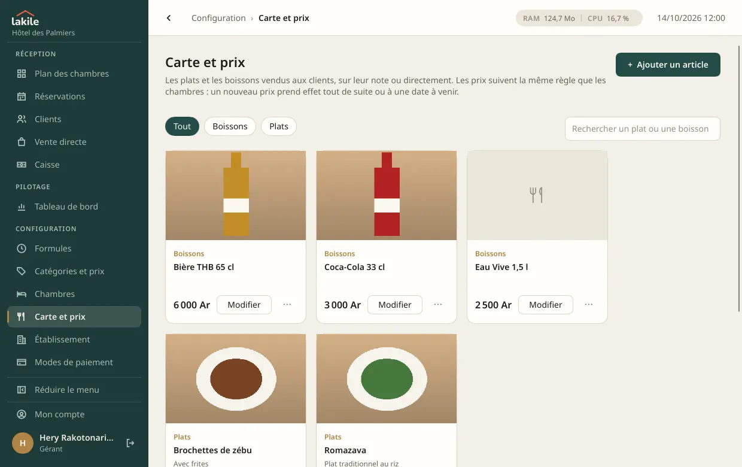Viewport: 742px width, 467px height.
Task: Collapse sidebar with Réduire le menu
Action: point(74,390)
